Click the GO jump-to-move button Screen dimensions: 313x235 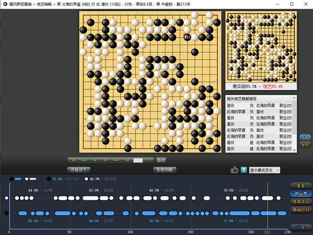click(x=149, y=160)
